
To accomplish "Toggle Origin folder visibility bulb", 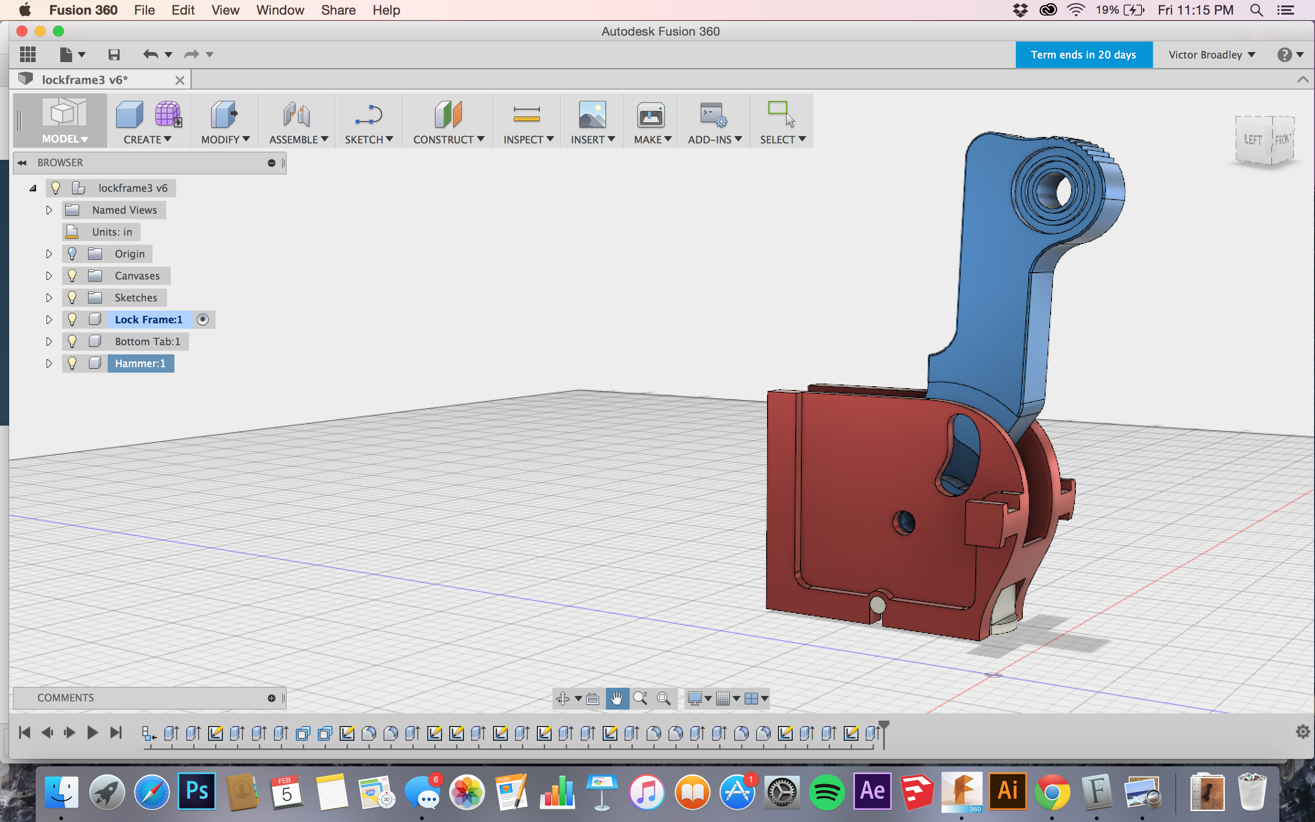I will [72, 254].
